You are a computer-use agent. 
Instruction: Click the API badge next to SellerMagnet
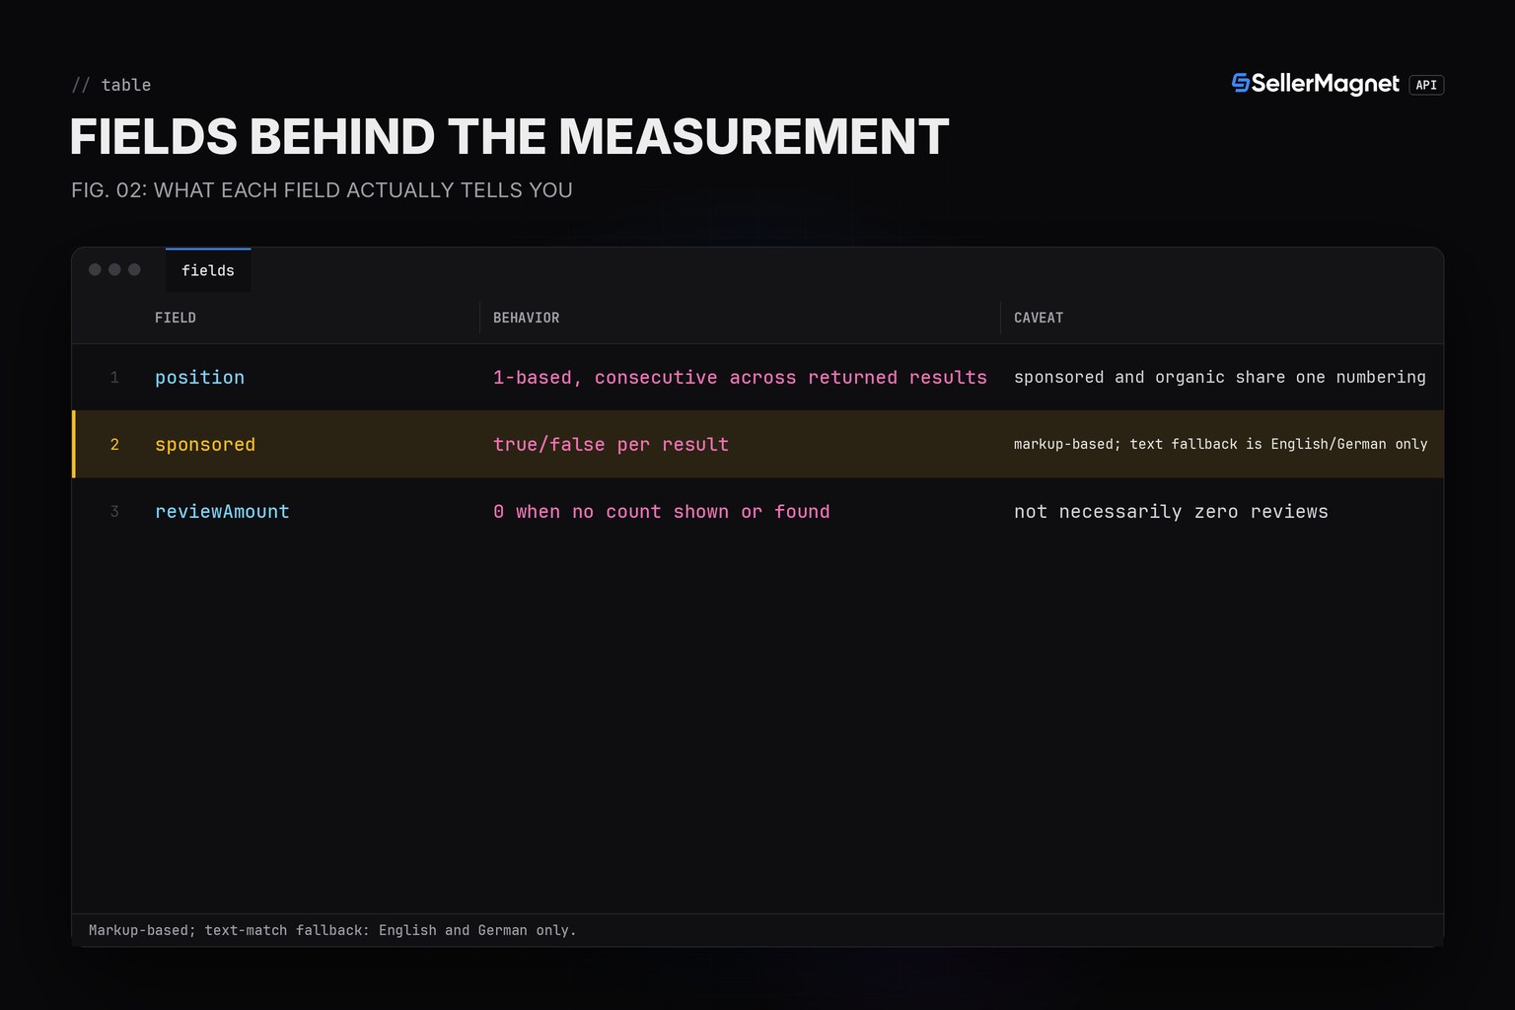point(1426,85)
